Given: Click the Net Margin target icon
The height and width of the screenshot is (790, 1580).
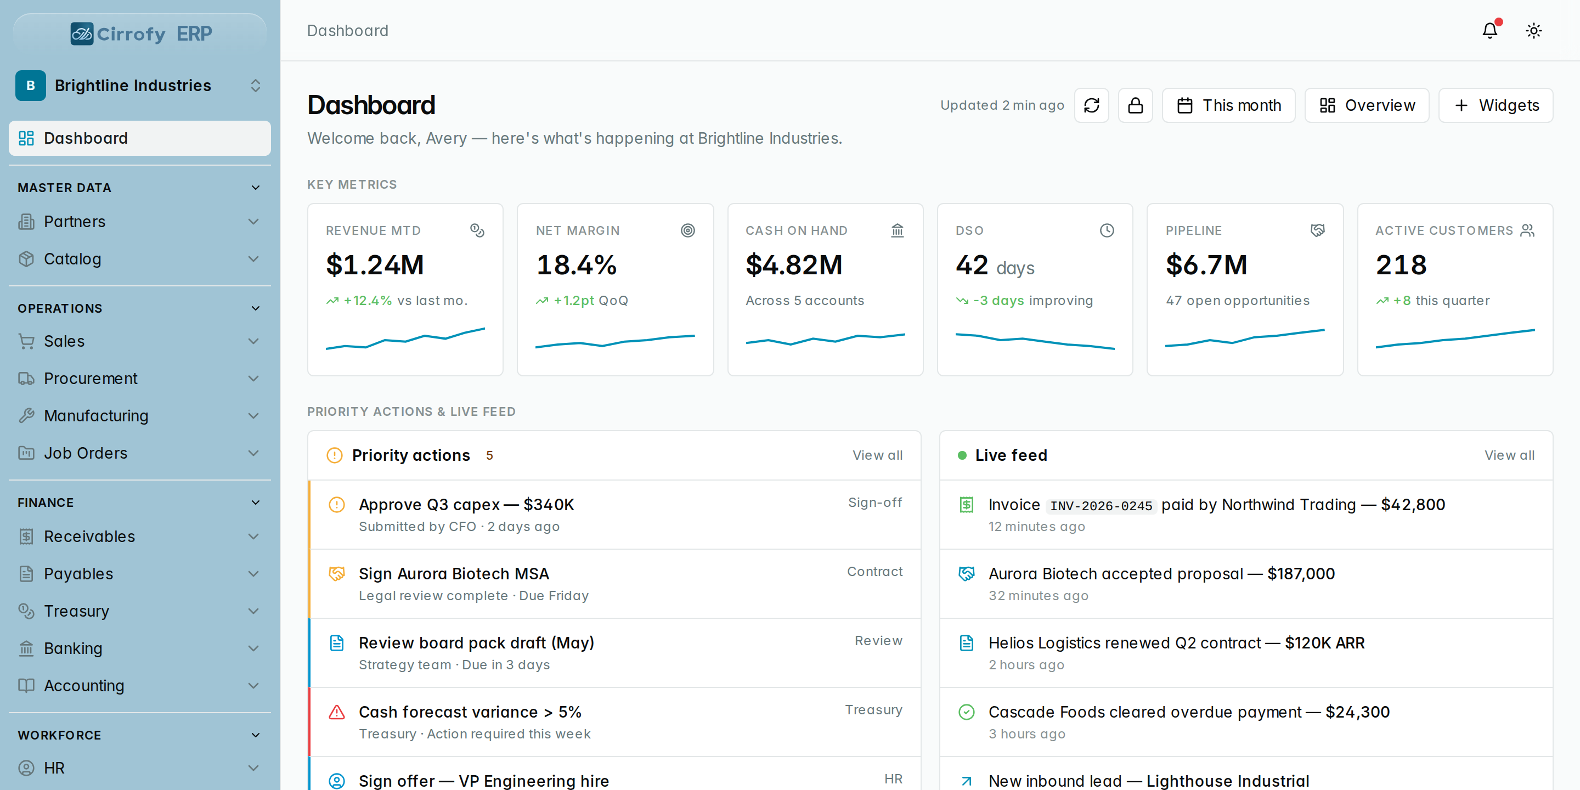Looking at the screenshot, I should [687, 230].
